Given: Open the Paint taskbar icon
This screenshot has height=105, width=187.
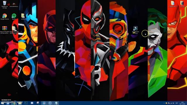Looking at the screenshot, I should click(x=38, y=103).
